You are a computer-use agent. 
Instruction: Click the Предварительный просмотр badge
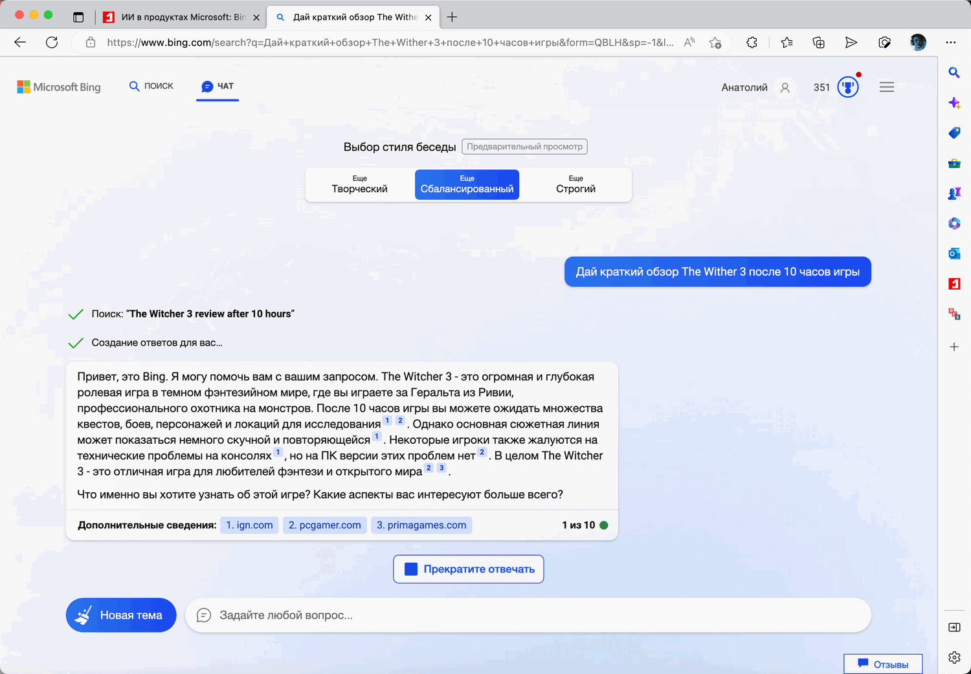pos(524,147)
